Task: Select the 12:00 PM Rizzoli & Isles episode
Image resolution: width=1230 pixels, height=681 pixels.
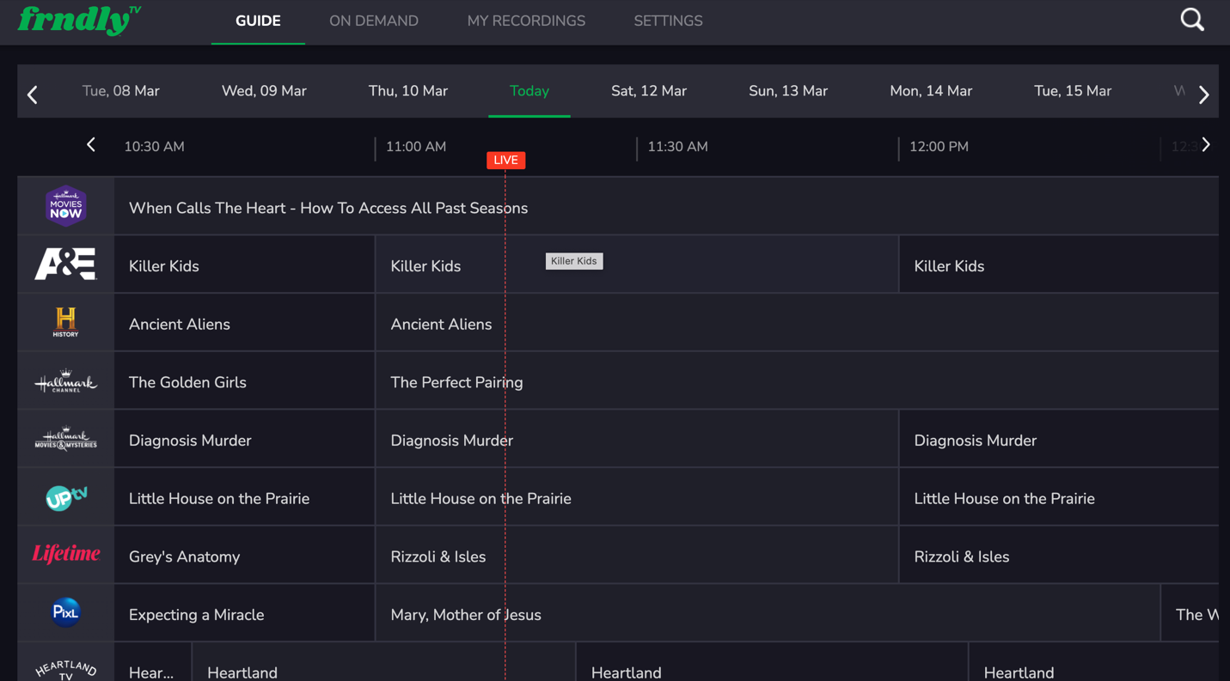Action: [1059, 556]
